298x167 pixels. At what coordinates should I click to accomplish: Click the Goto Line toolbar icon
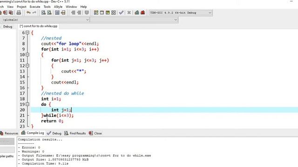63,13
